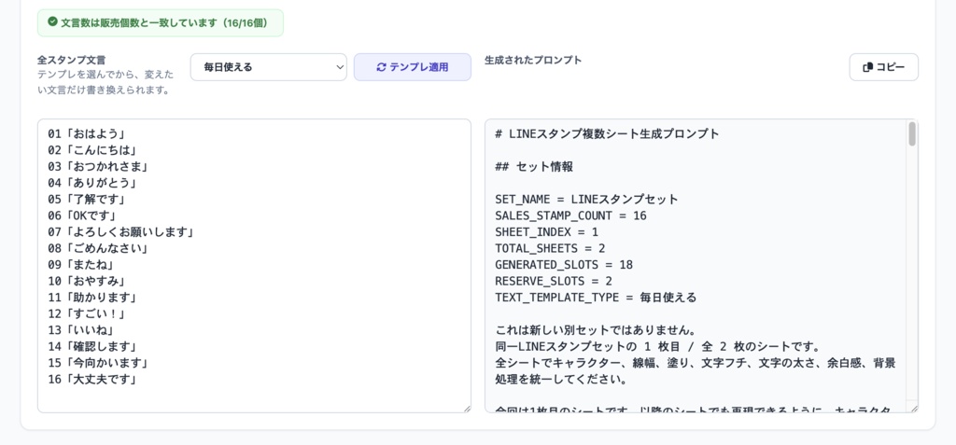Click the テンプレを選んでから helper text
Image resolution: width=956 pixels, height=445 pixels.
pos(105,82)
